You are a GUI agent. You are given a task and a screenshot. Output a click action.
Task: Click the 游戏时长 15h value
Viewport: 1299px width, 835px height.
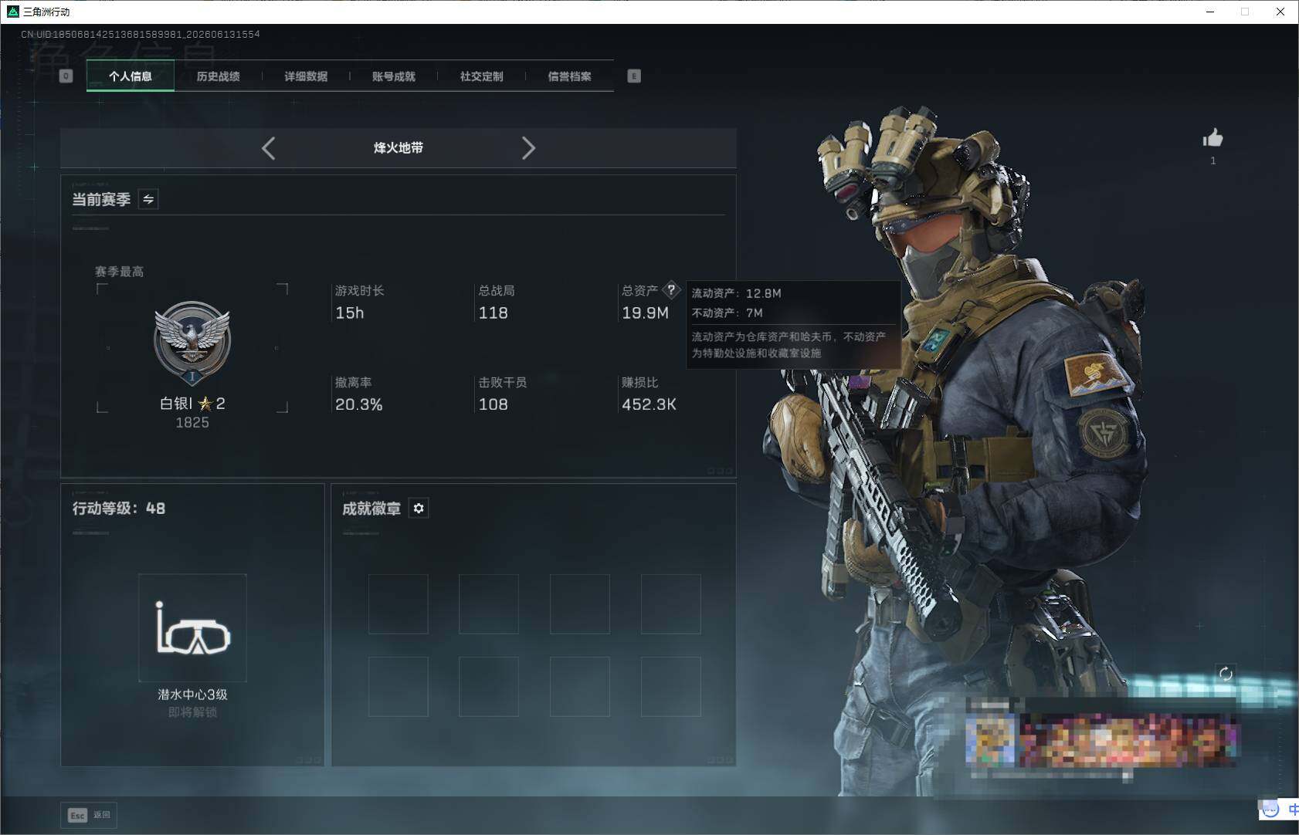349,313
